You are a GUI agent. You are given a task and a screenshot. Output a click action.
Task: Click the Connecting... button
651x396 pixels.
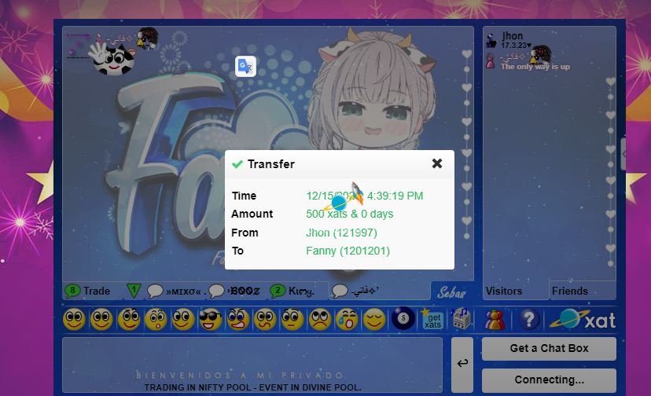coord(549,380)
